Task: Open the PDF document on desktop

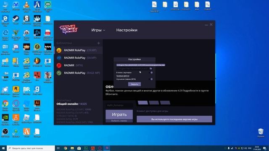Action: [x=48, y=35]
